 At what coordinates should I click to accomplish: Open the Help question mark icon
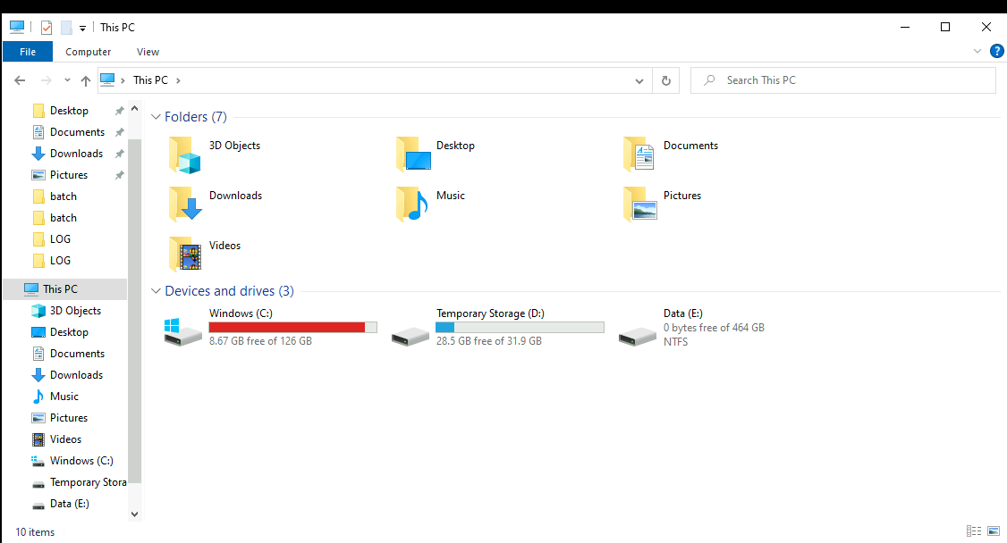coord(997,51)
